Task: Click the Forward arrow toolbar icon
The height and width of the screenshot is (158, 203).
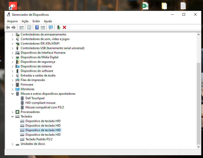Action: pyautogui.click(x=14, y=27)
